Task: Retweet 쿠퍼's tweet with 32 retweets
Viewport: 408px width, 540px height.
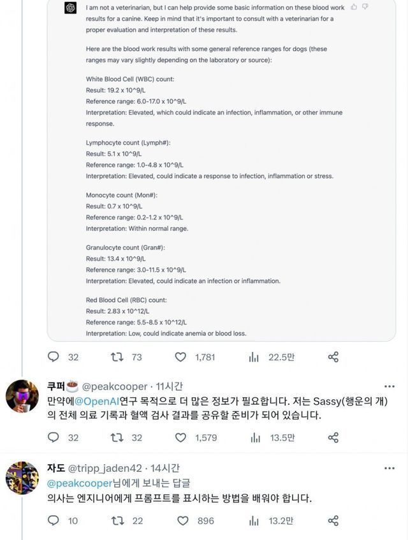Action: (117, 437)
